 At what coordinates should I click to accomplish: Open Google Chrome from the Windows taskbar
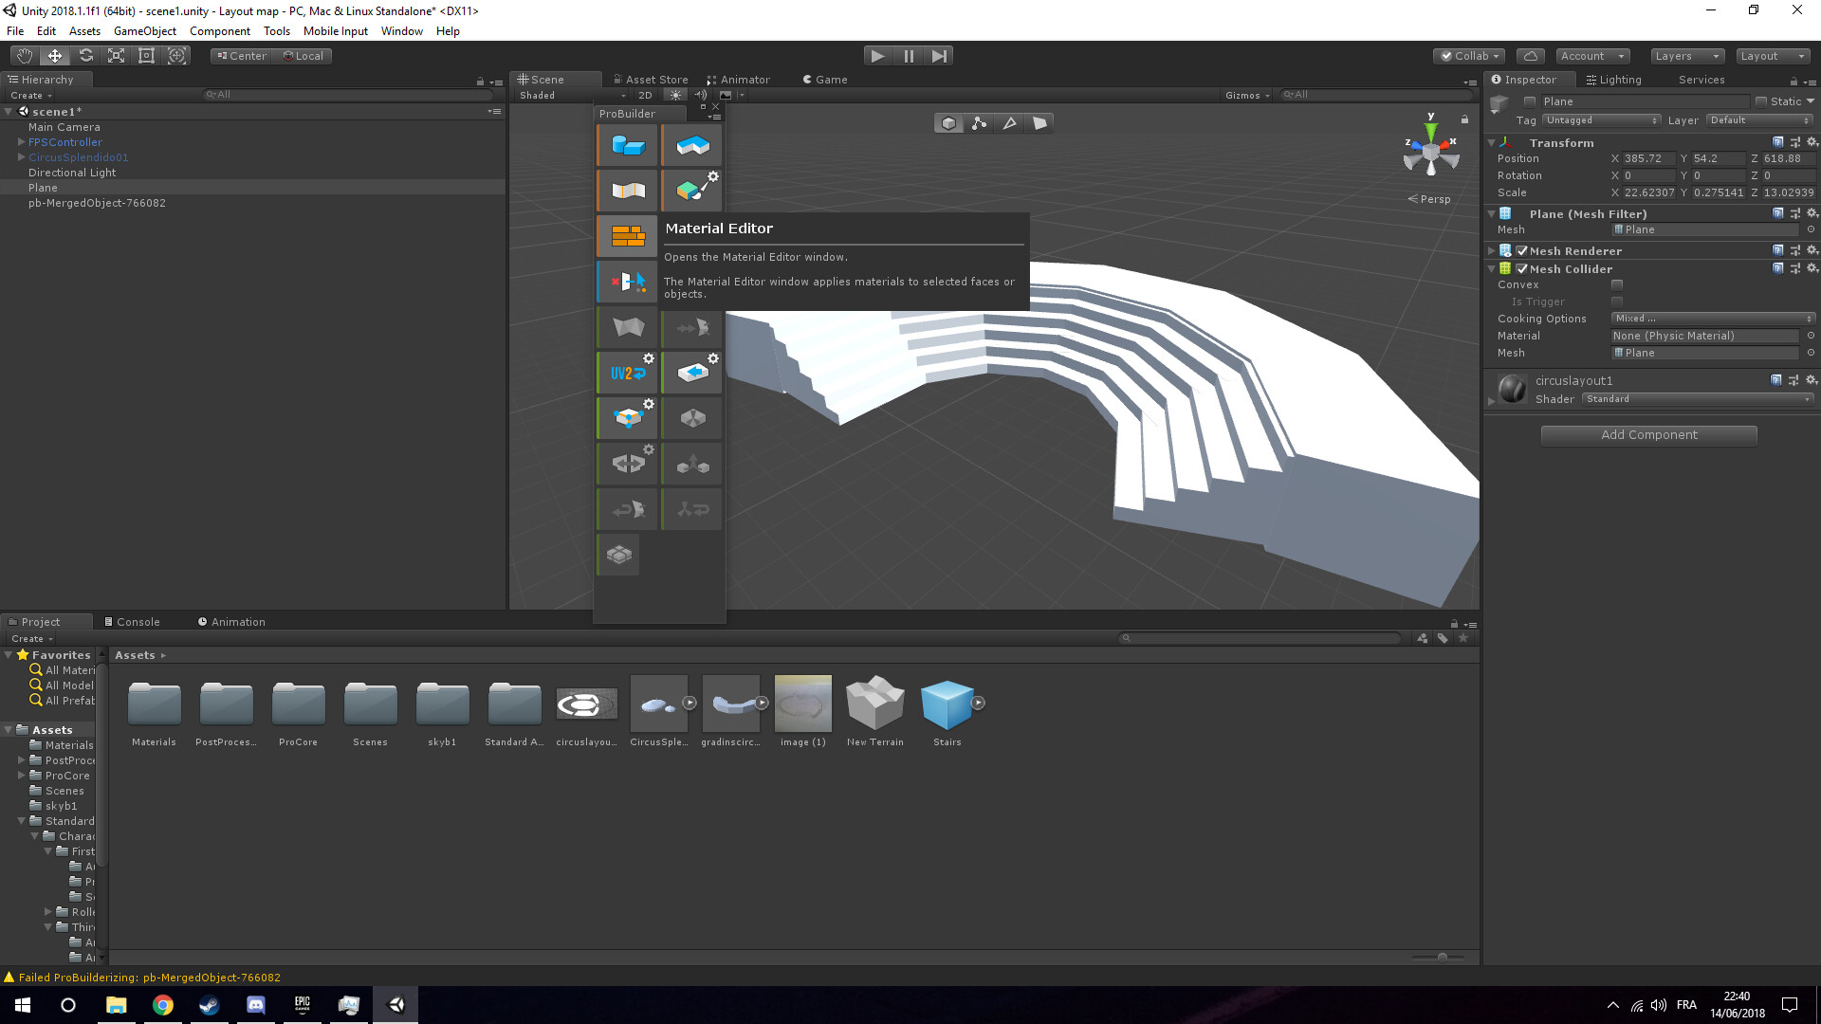point(163,1004)
